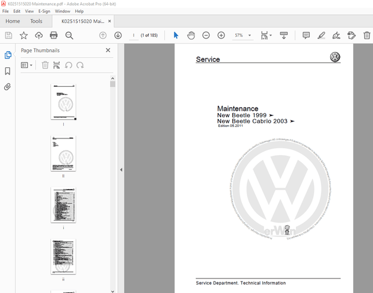
Task: Click the rotate/share page icon in toolbar
Action: [351, 35]
